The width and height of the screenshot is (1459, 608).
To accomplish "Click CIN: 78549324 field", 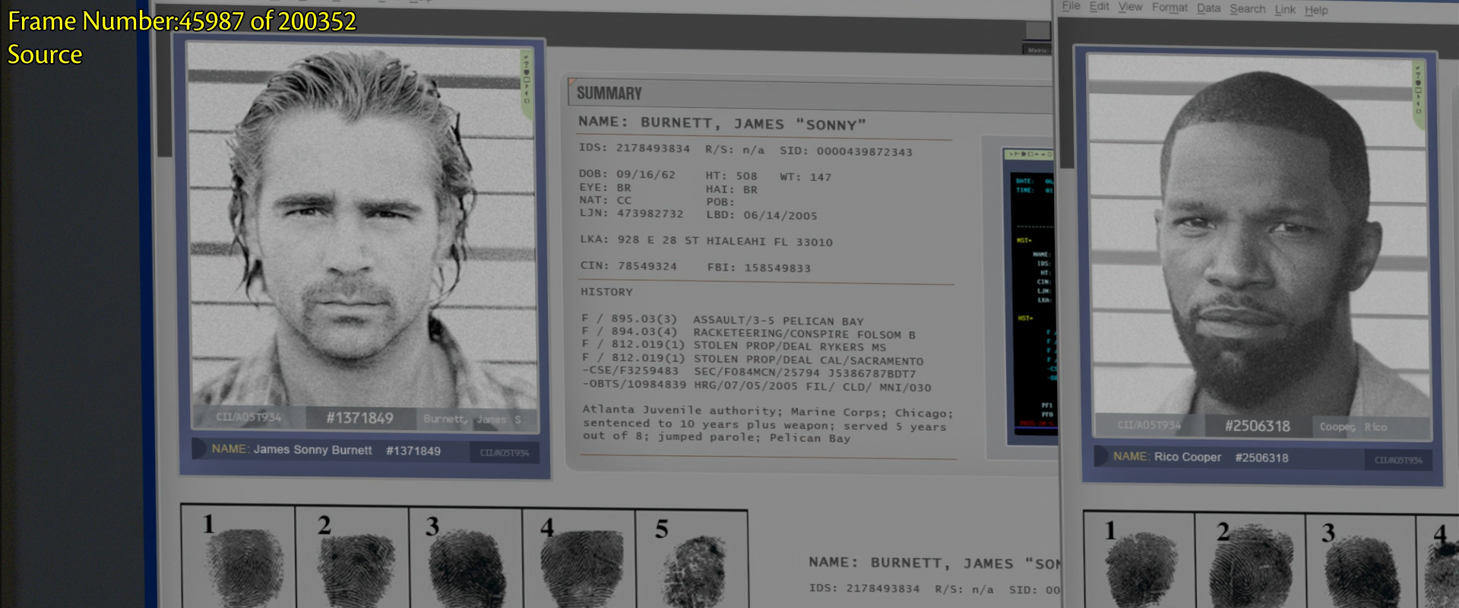I will pos(628,266).
